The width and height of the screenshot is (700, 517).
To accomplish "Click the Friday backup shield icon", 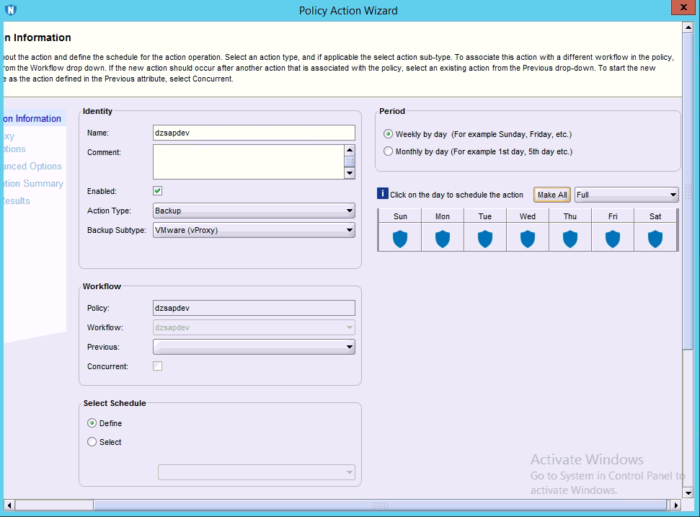I will [x=613, y=239].
